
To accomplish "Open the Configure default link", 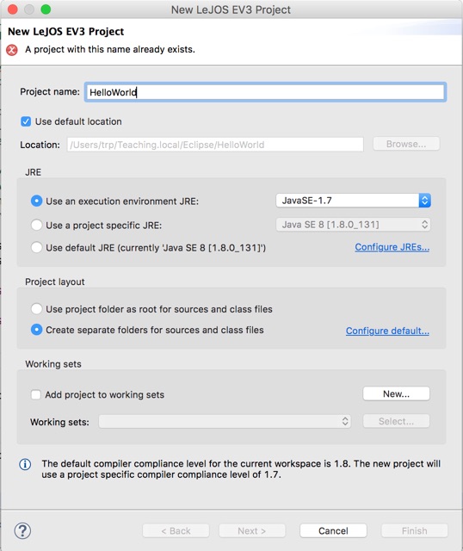I will click(x=387, y=331).
